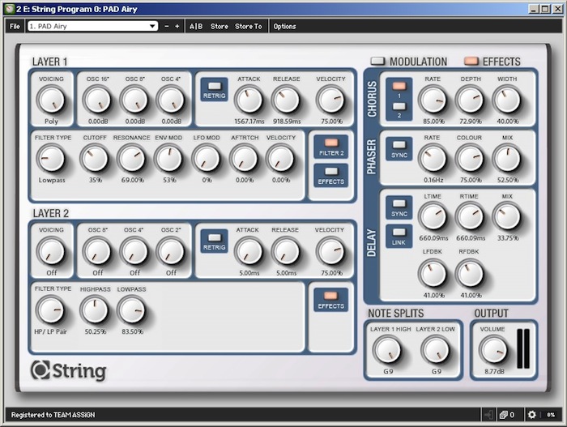Toggle Layer 1 Filter 2 switch
The height and width of the screenshot is (427, 567).
click(x=330, y=144)
